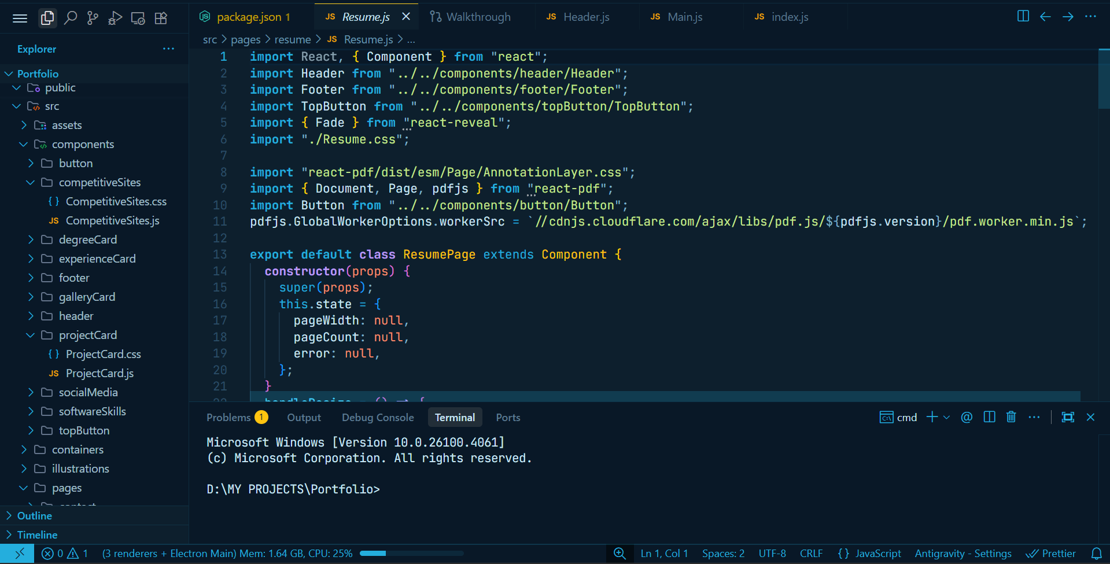Close the Resume.js tab
The height and width of the screenshot is (564, 1110).
tap(406, 17)
